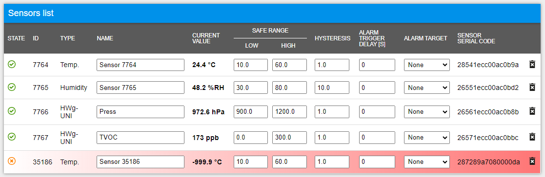
Task: Click high range 1200.0 of Press sensor
Action: 289,112
